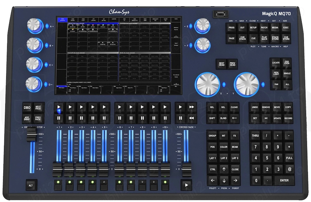Hit the minus key on the keypad
This screenshot has width=311, height=202.
tap(289, 136)
